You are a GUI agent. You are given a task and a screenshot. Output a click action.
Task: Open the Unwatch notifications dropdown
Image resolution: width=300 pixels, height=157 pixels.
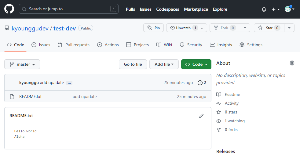tap(187, 28)
